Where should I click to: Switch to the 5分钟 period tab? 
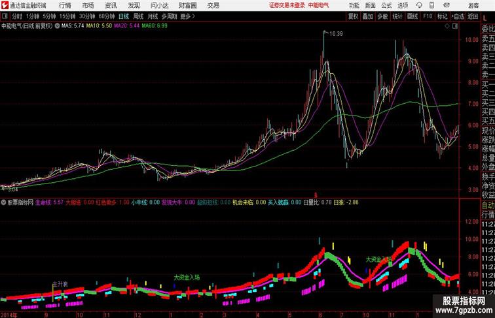point(49,16)
